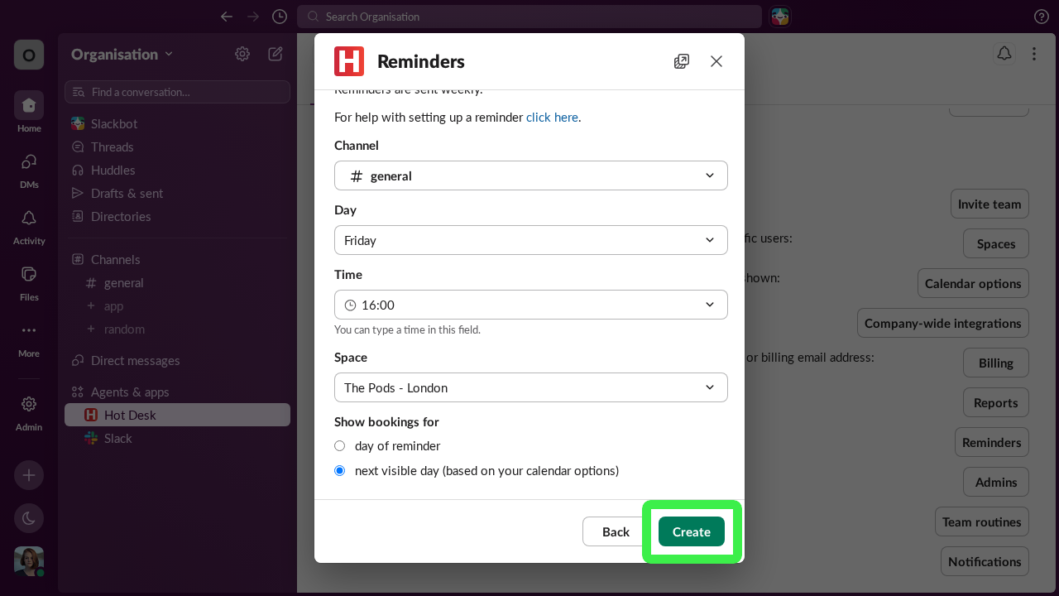Open three-dot menu in Hot Desk header
This screenshot has height=596, width=1059.
click(x=1034, y=54)
